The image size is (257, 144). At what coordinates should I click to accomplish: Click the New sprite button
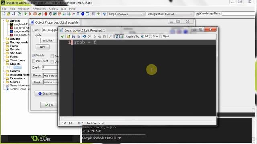coord(43,47)
